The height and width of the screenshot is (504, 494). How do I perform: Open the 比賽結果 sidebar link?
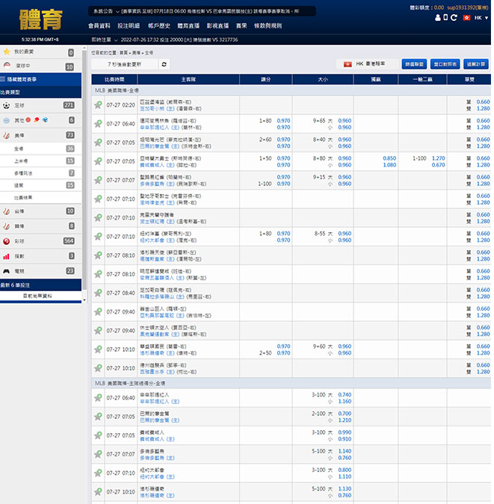pos(40,197)
